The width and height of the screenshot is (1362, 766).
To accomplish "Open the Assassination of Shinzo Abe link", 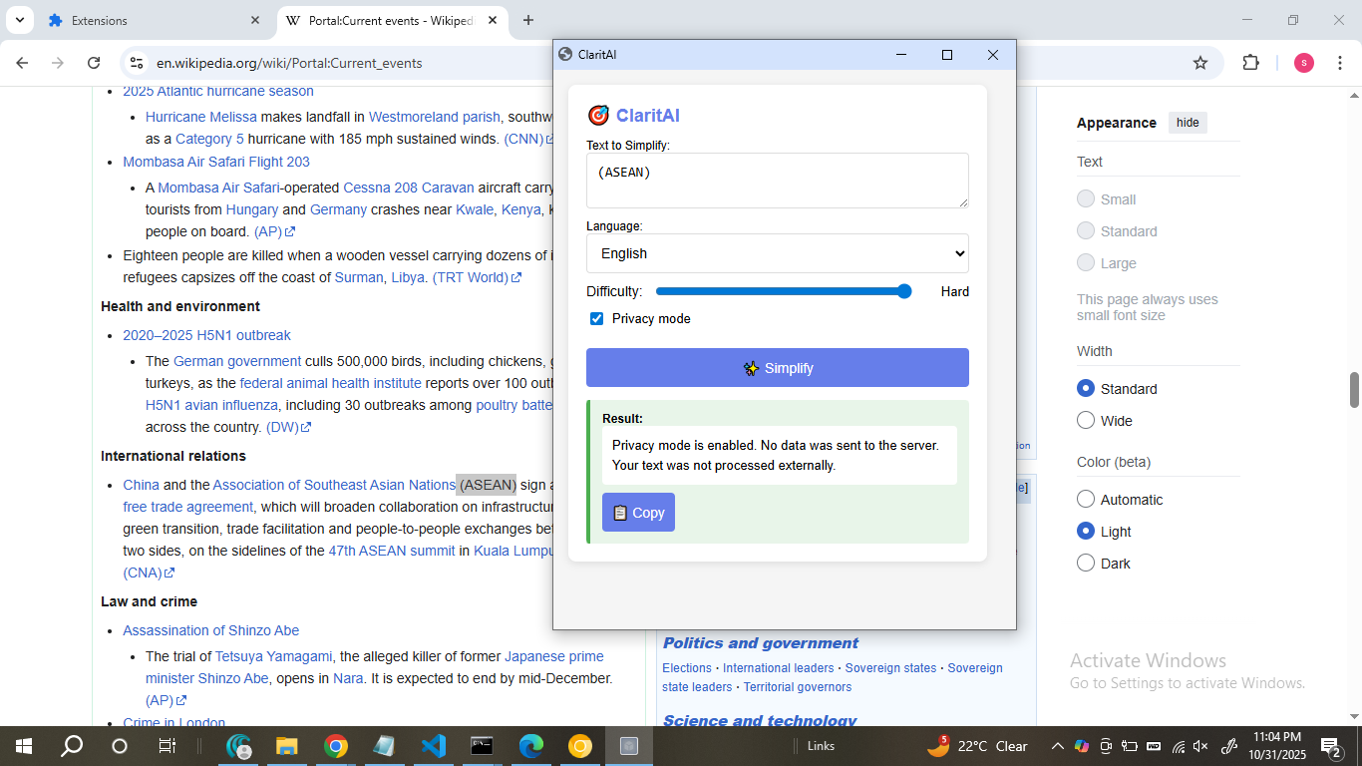I will click(x=211, y=630).
